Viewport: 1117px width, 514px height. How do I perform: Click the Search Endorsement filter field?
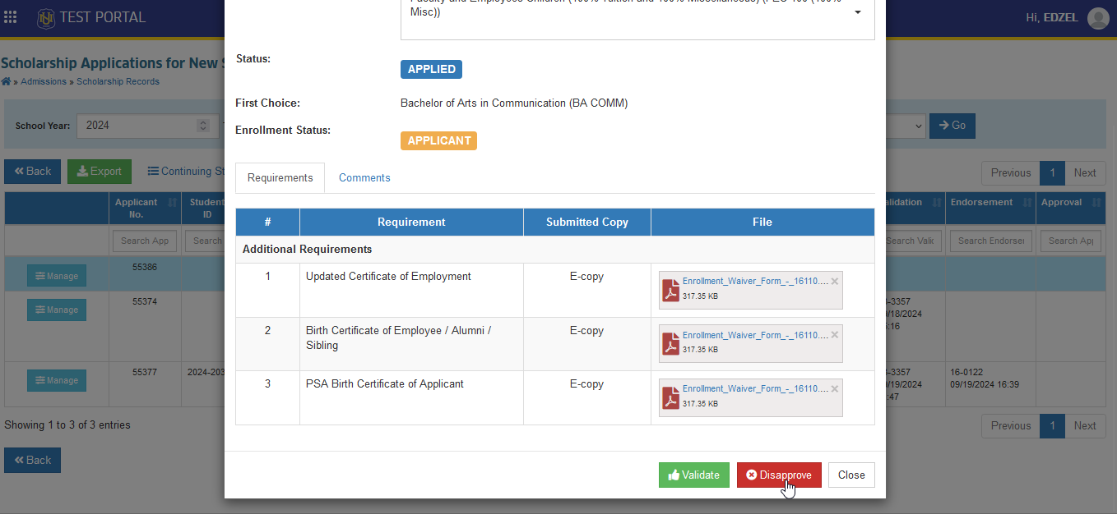[x=990, y=241]
